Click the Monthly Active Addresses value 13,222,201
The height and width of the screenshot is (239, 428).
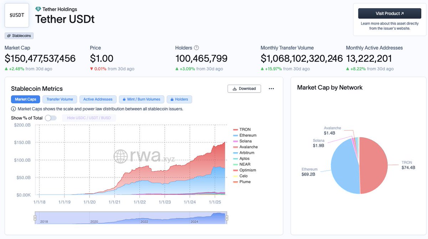(369, 58)
